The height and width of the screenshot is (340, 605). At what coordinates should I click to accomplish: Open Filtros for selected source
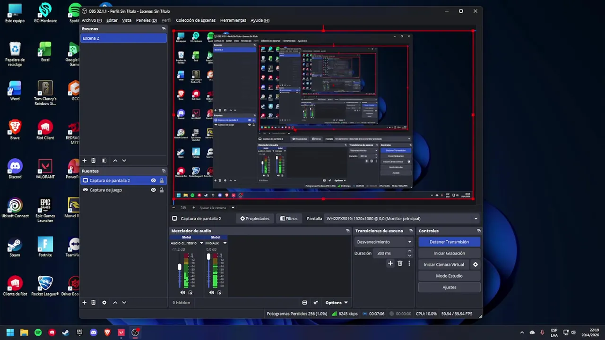[x=289, y=219]
